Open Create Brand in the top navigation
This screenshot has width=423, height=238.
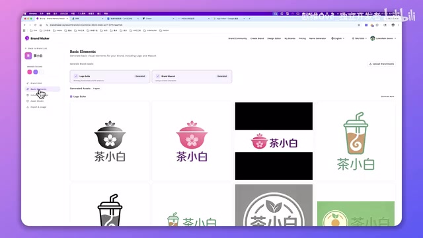click(x=257, y=38)
